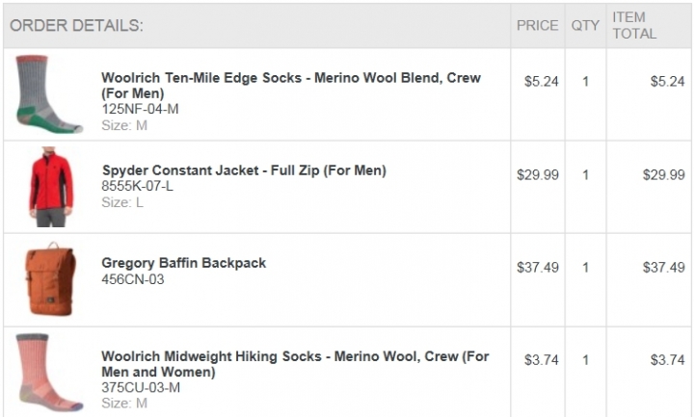Viewport: 694px width, 417px height.
Task: Open the Woolrich Ten-Mile Edge Socks product link
Action: tap(291, 86)
